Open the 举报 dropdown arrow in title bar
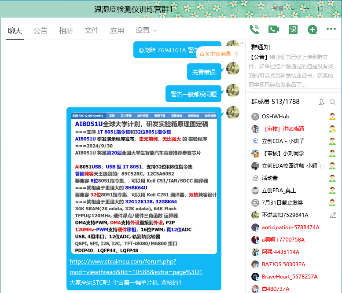The image size is (342, 293). click(x=293, y=9)
